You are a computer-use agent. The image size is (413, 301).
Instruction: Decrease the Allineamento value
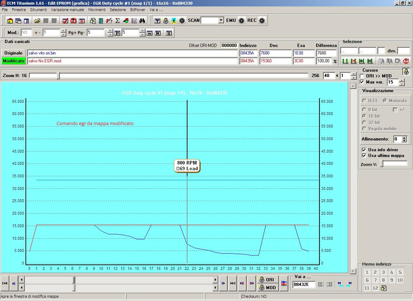tap(404, 141)
